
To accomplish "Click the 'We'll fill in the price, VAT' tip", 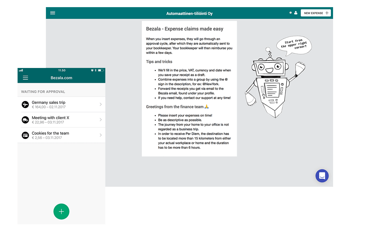I will click(194, 72).
